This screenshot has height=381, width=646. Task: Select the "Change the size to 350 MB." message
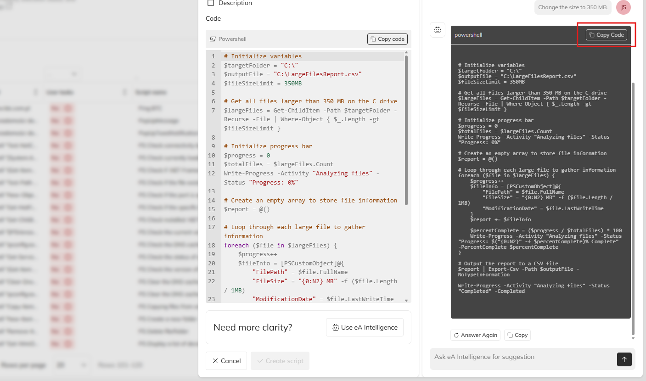pyautogui.click(x=573, y=7)
